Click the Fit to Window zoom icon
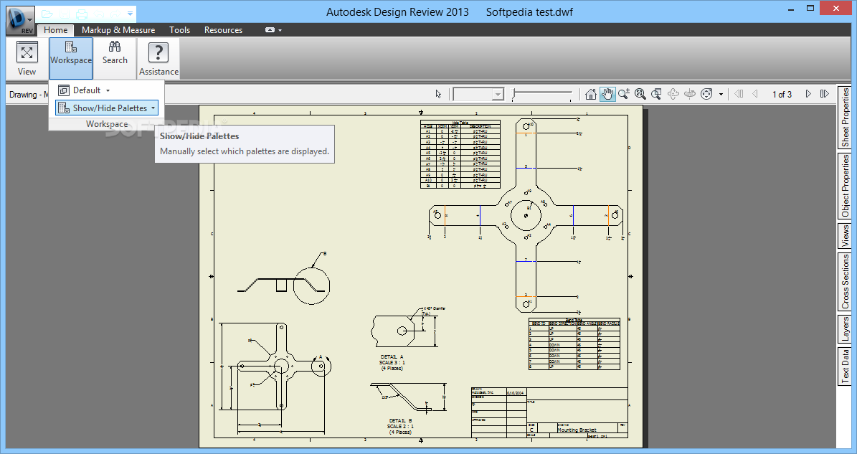857x454 pixels. point(640,94)
